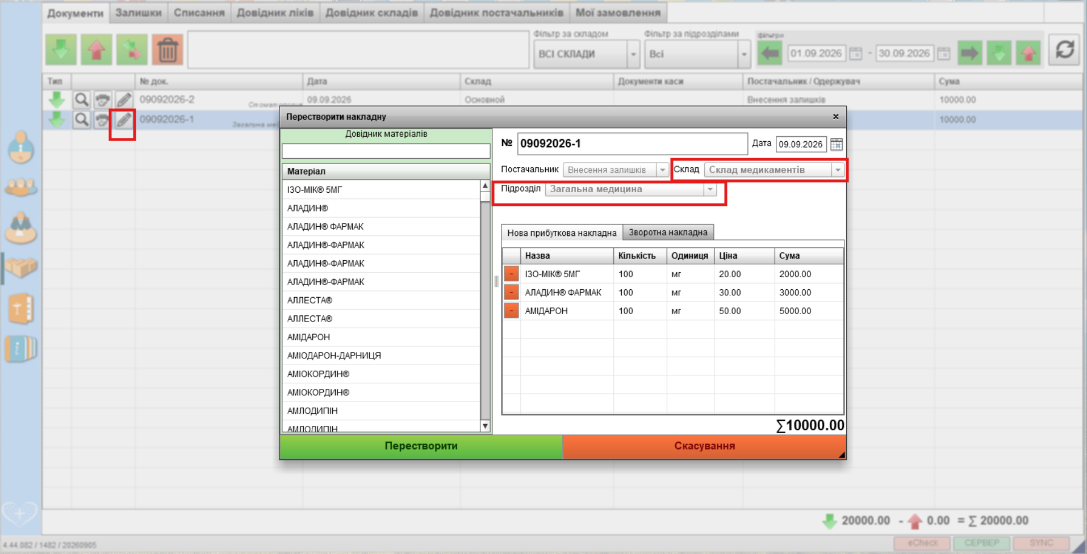Click the green Перестворити button

tap(421, 446)
